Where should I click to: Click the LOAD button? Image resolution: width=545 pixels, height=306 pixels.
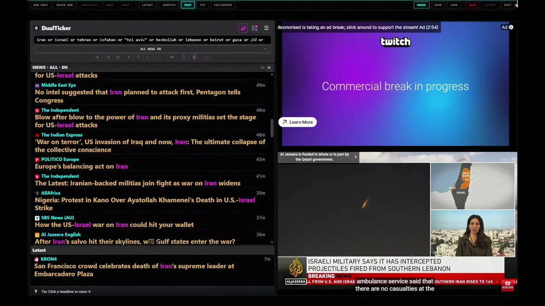(x=454, y=5)
